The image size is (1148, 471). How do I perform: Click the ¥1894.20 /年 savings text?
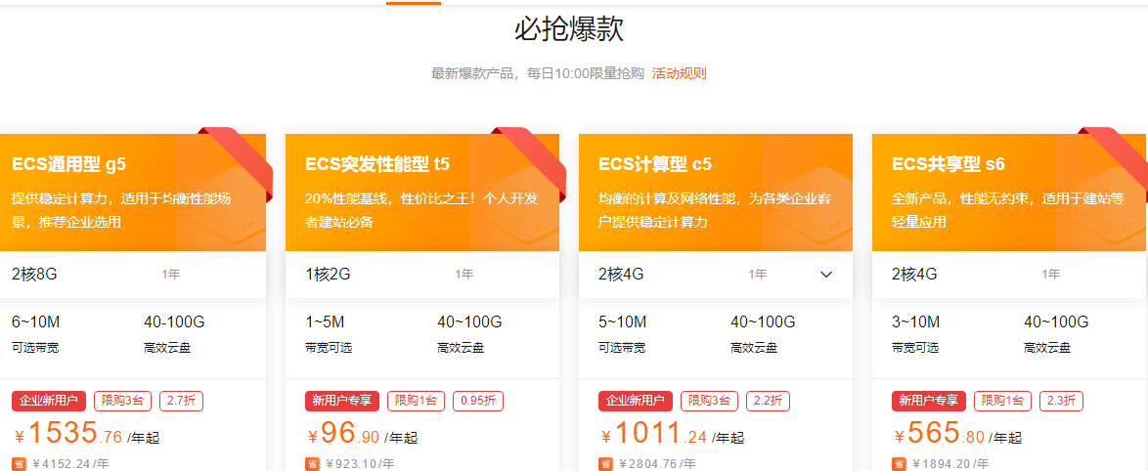951,463
